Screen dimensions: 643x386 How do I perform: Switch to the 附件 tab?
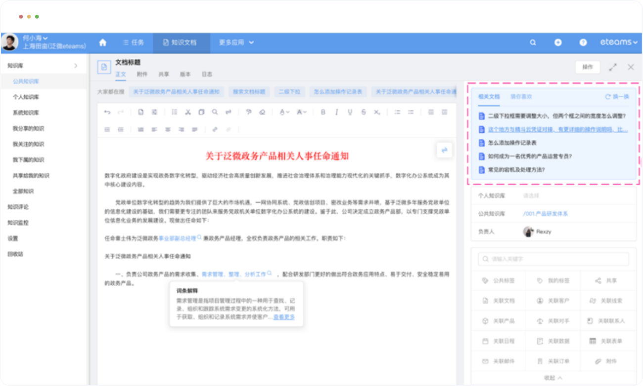click(x=142, y=75)
